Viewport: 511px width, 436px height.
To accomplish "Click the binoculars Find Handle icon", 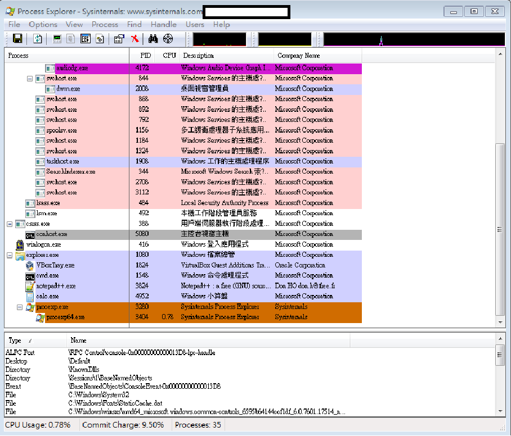I will pos(153,39).
